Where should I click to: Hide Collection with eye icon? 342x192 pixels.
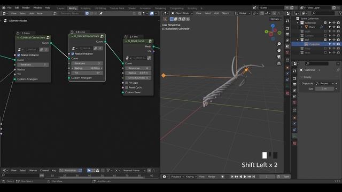coord(334,23)
